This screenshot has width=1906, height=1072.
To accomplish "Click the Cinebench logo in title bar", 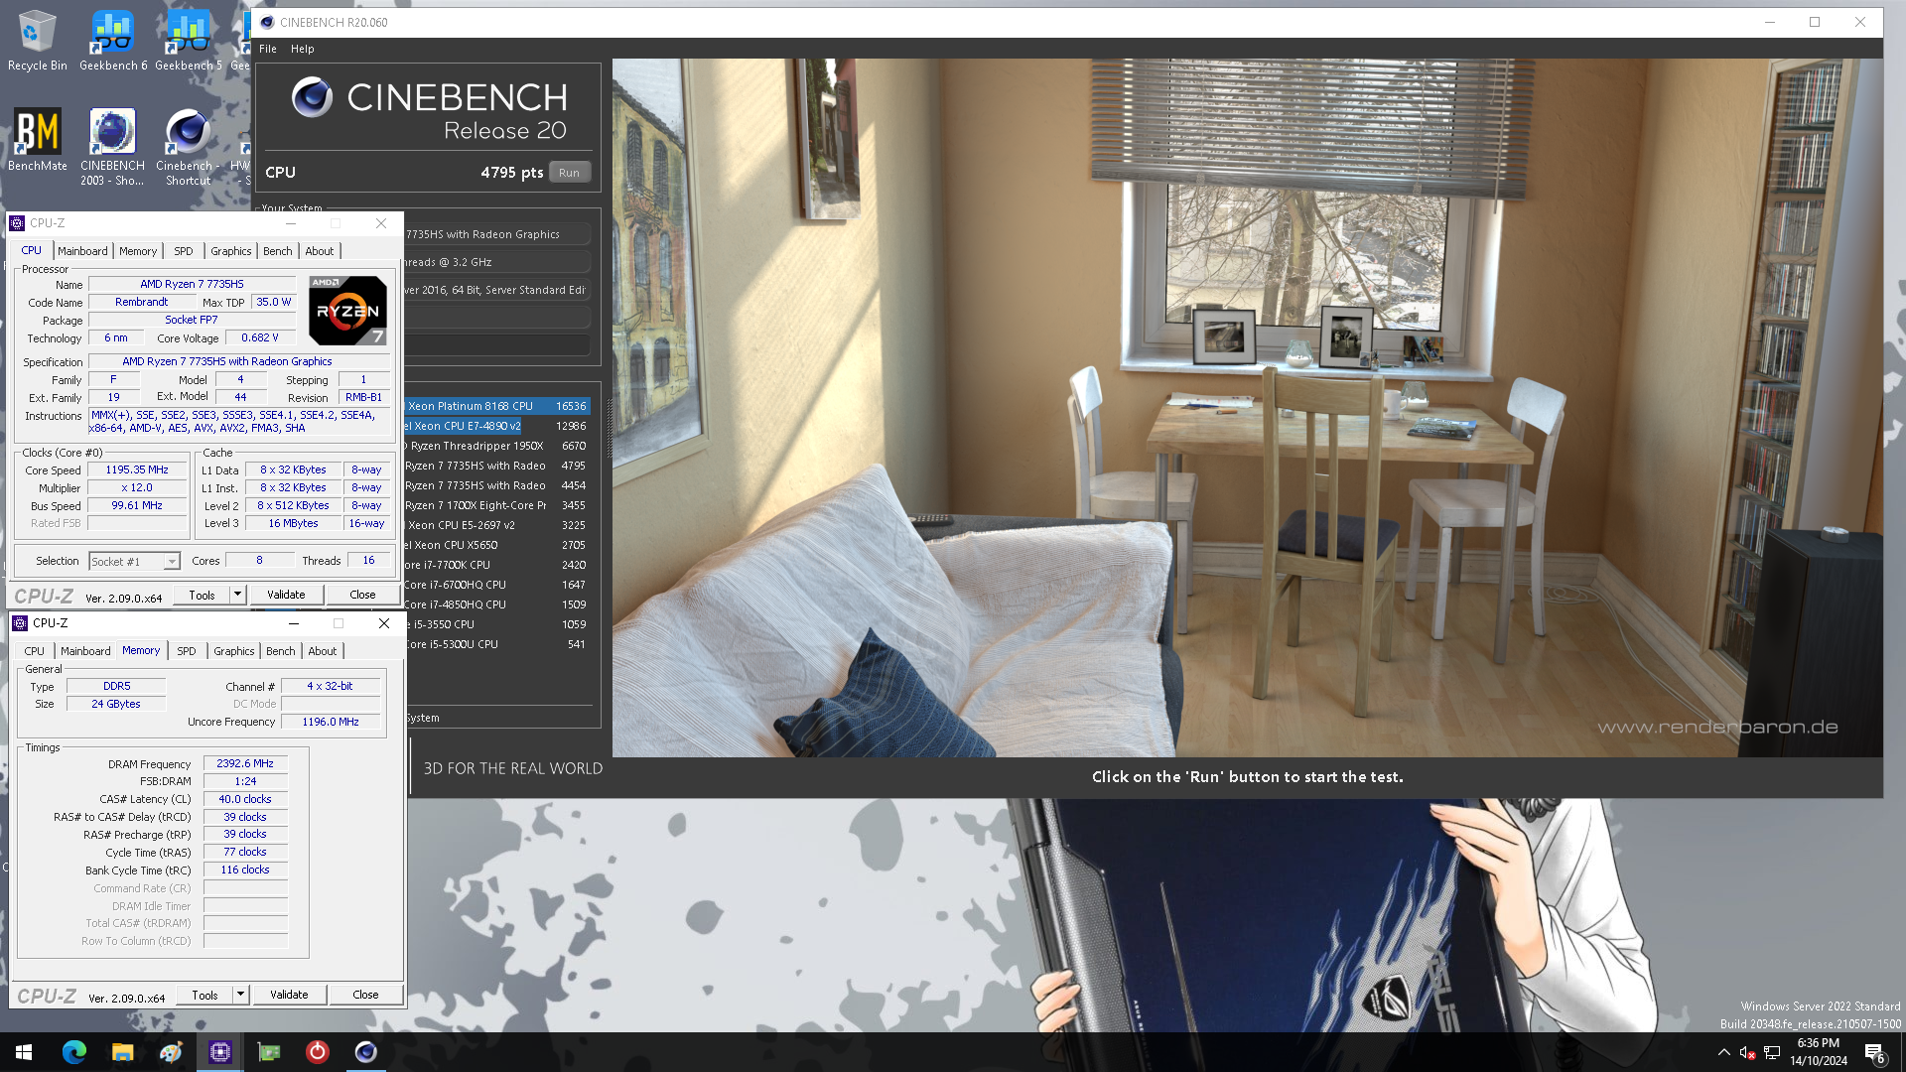I will click(x=267, y=22).
